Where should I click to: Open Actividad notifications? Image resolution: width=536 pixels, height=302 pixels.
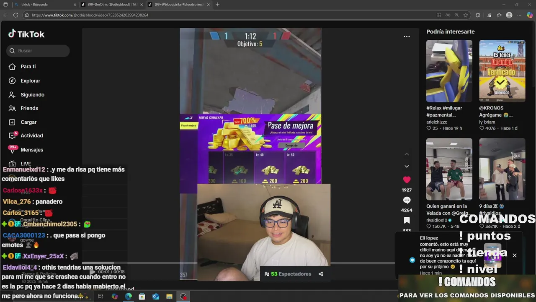point(31,135)
